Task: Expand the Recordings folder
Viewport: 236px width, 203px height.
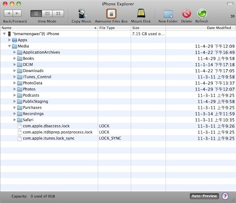Action: point(14,113)
